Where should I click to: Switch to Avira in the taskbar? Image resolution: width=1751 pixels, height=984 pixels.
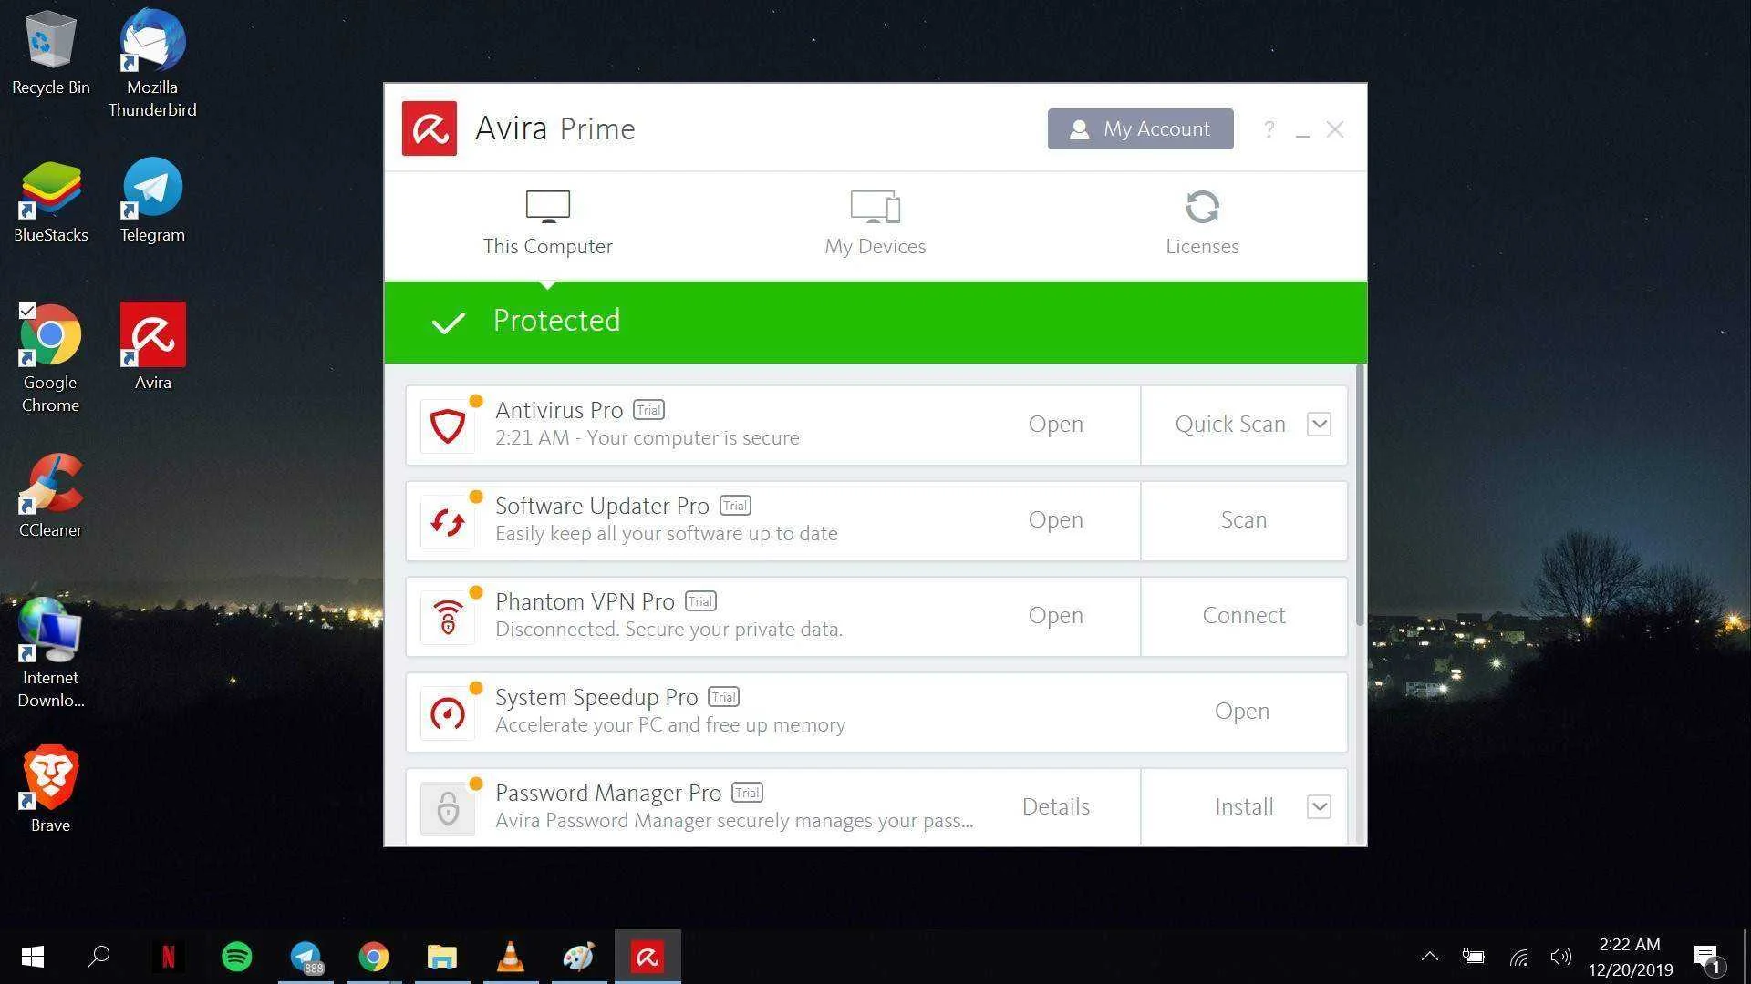click(648, 957)
